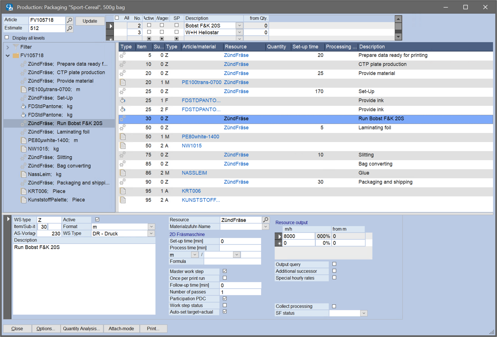Click gear icon of item 5 row
The height and width of the screenshot is (337, 497).
(123, 55)
